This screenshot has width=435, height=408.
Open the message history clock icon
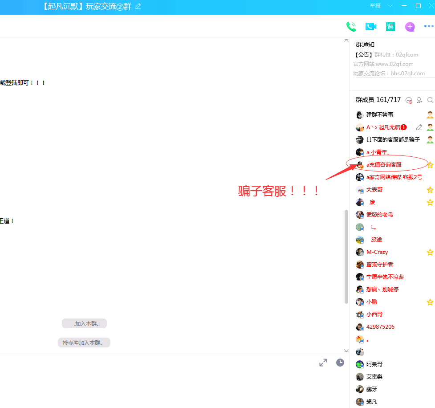tap(340, 363)
